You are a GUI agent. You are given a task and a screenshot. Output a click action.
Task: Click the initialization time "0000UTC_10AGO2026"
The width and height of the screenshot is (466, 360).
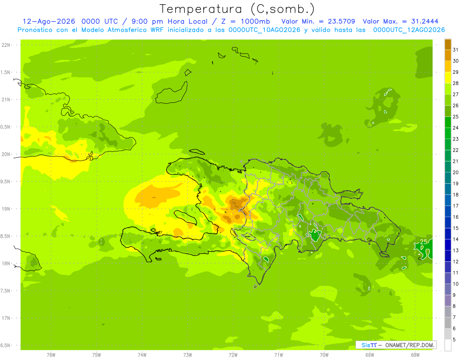point(264,30)
